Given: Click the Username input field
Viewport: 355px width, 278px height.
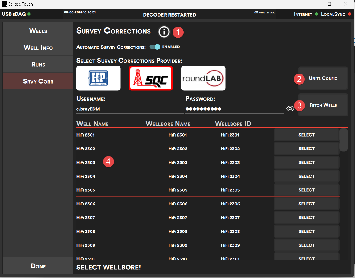Looking at the screenshot, I should pos(130,109).
